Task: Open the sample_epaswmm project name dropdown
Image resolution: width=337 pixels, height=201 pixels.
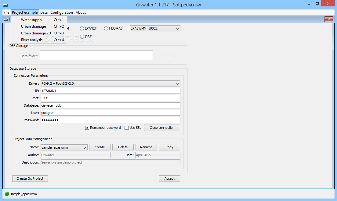Action: (64, 147)
